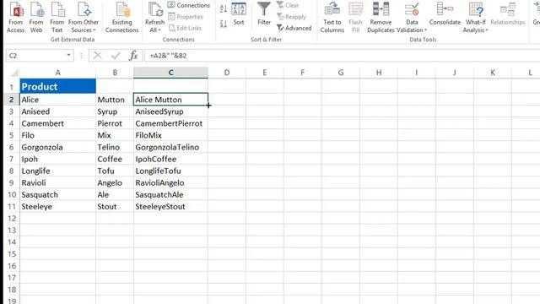
Task: Select column D header
Action: coord(227,73)
